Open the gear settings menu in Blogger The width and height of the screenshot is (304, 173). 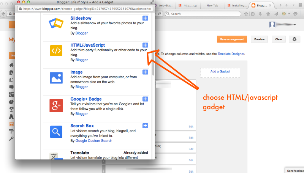tap(294, 39)
